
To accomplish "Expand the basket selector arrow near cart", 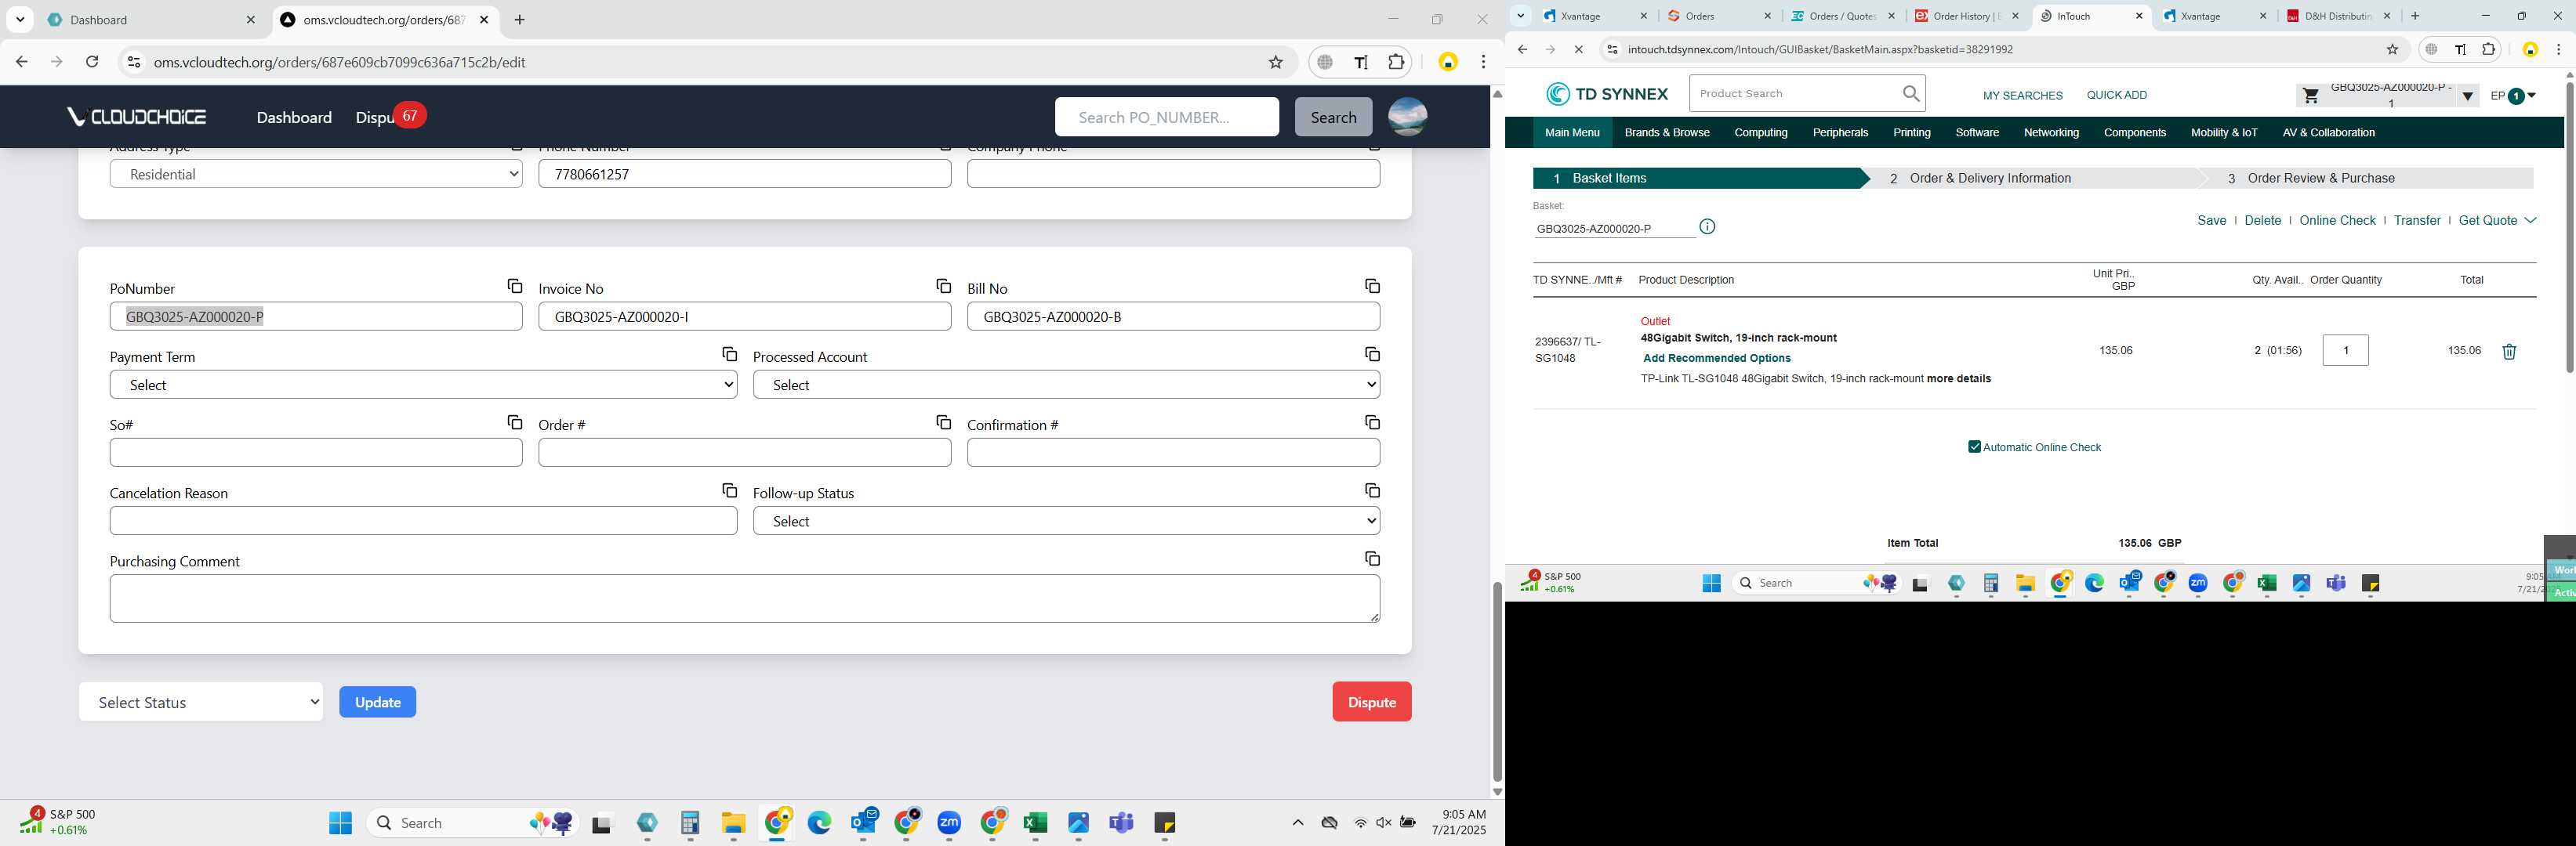I will pos(2467,96).
